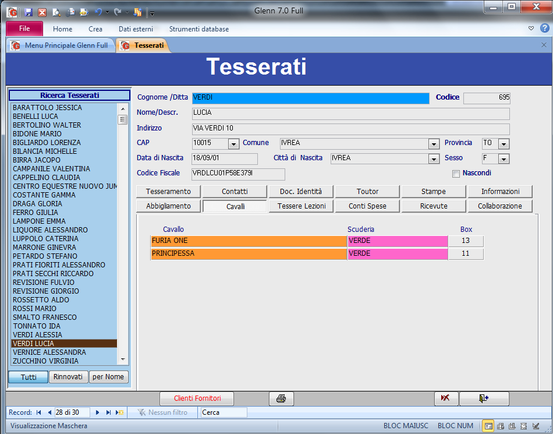The width and height of the screenshot is (553, 434).
Task: Switch to Datasheet View in the status bar
Action: [501, 426]
